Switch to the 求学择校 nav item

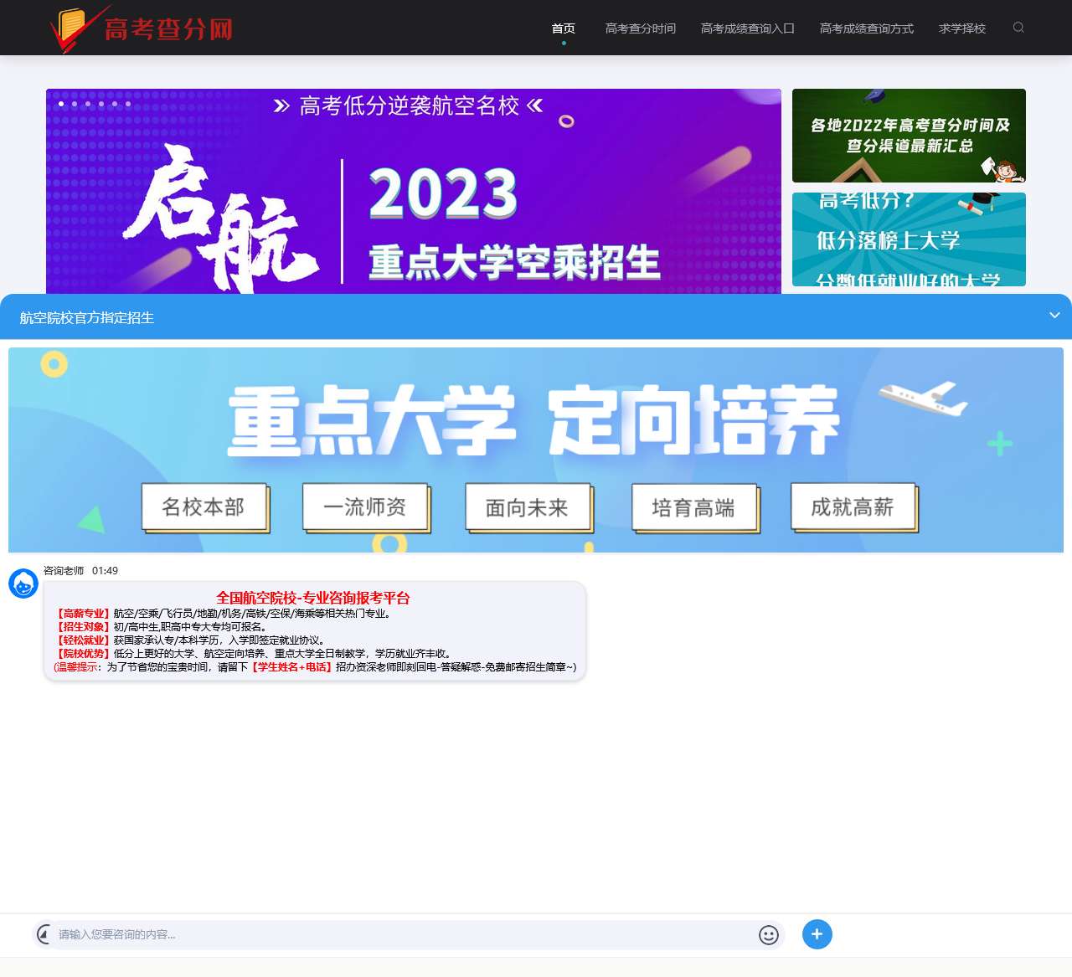click(x=961, y=28)
